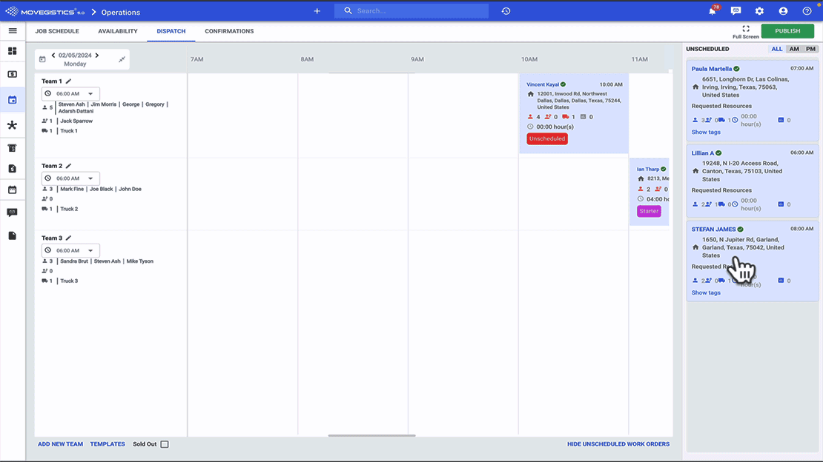Open the hamburger menu in sidebar

pyautogui.click(x=13, y=31)
